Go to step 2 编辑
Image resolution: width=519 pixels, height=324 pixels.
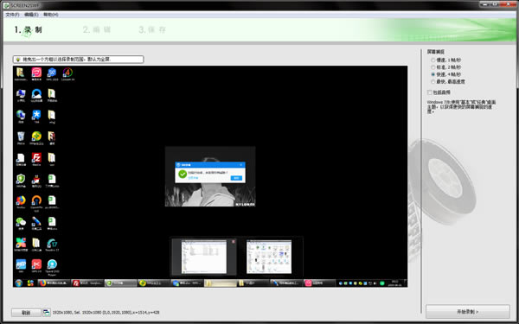(x=97, y=29)
